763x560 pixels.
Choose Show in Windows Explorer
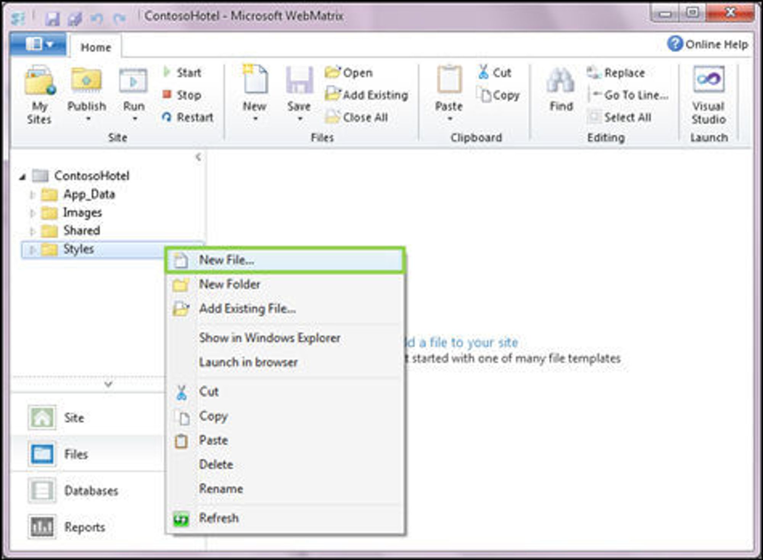285,338
